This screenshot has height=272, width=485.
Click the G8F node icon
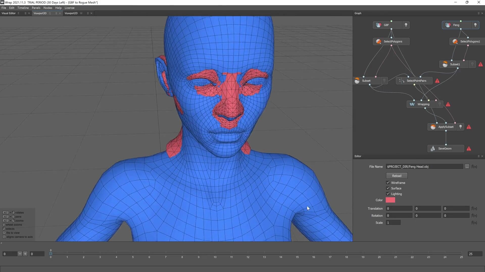coord(378,25)
